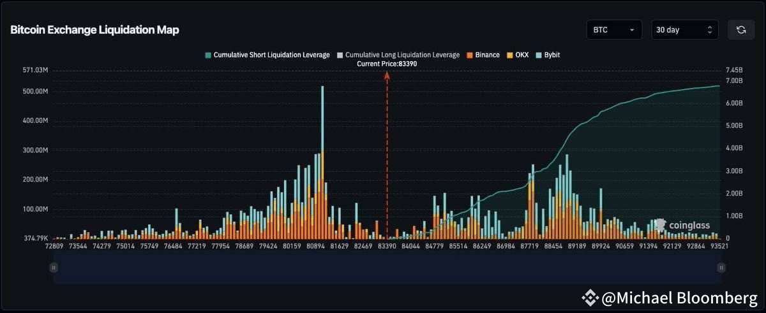Open the 30 day range selector
The image size is (766, 313).
pyautogui.click(x=684, y=30)
